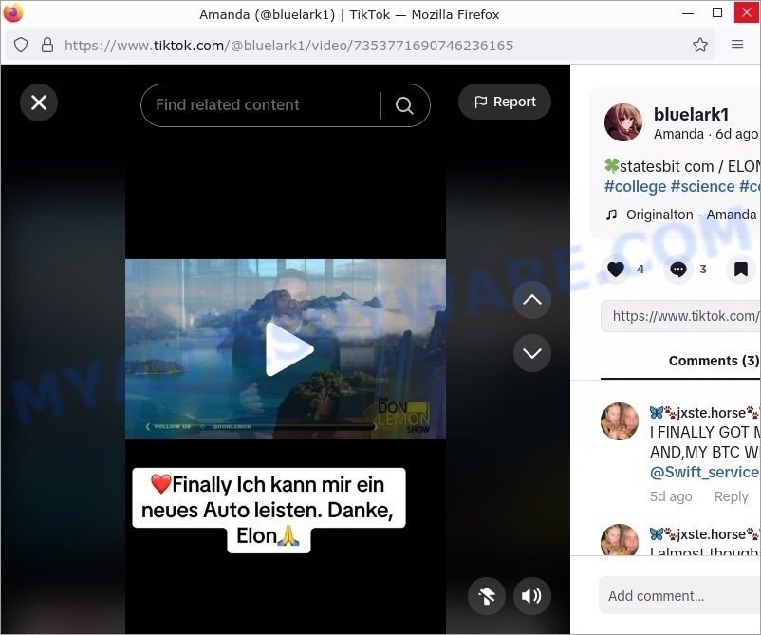Click the Amanda · 6d ago text
The width and height of the screenshot is (761, 635).
pos(706,134)
